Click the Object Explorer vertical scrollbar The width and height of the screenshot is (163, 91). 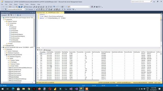34,49
